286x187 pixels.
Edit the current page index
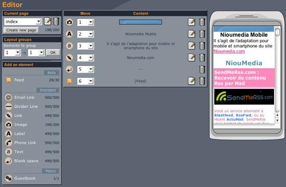click(48, 21)
